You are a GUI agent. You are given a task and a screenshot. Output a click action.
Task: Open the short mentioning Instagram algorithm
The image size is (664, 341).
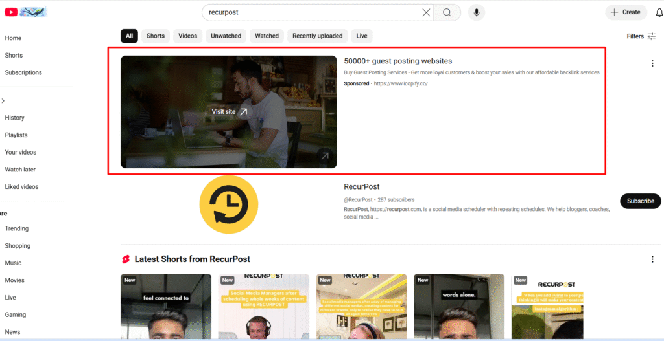point(547,307)
